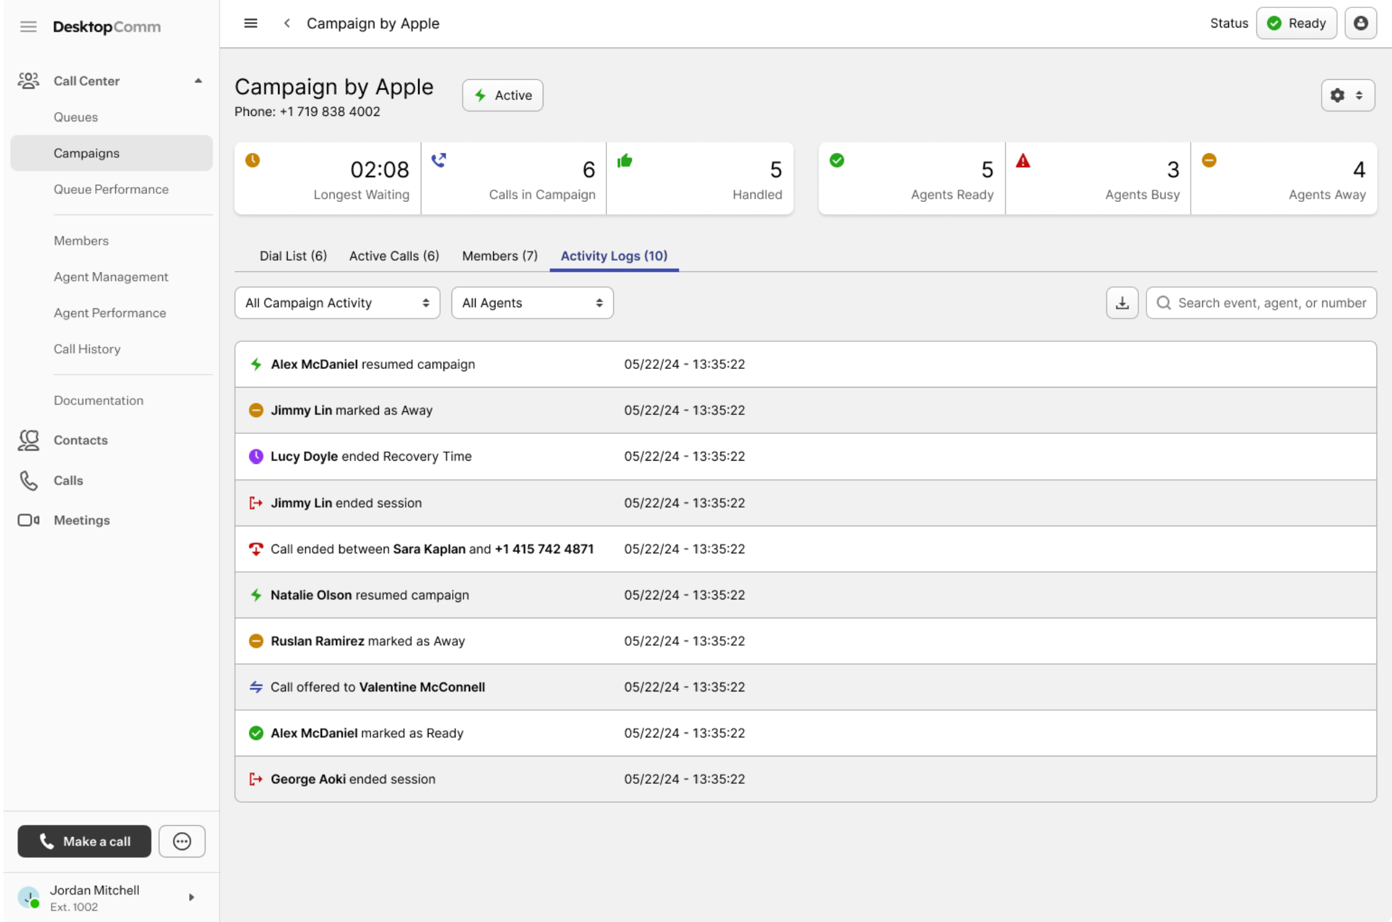This screenshot has height=922, width=1392.
Task: Change the Ready status toggle
Action: coord(1296,23)
